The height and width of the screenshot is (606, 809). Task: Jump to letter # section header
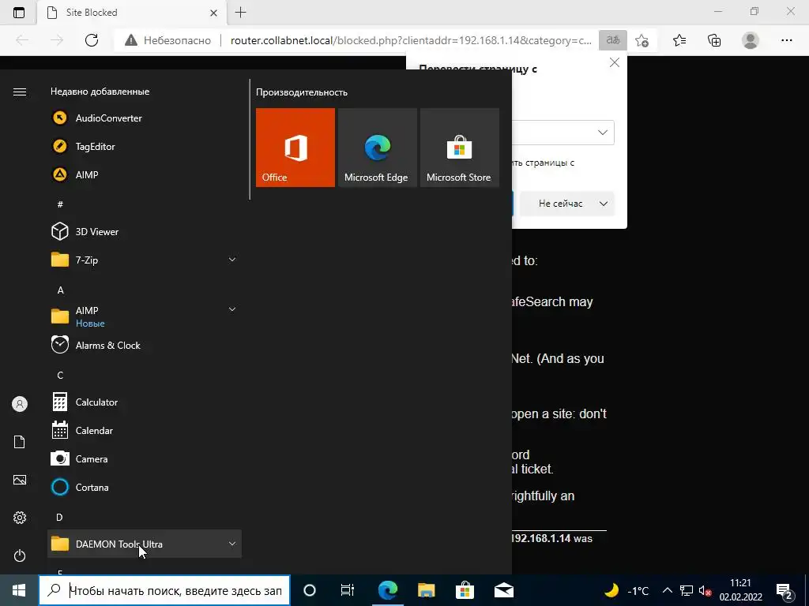[x=60, y=204]
